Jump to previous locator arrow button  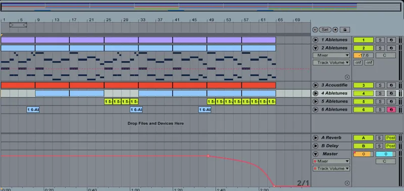point(315,30)
